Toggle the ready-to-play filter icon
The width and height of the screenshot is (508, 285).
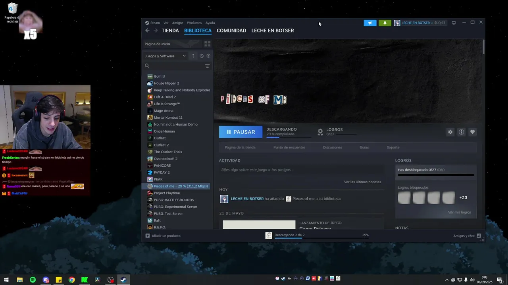coord(208,56)
